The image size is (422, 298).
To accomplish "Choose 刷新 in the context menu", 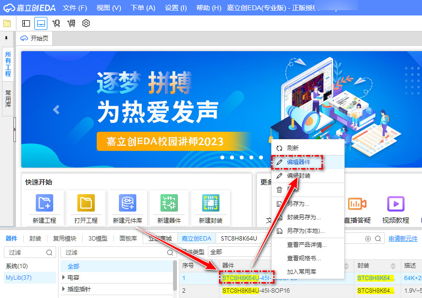I will pos(307,148).
